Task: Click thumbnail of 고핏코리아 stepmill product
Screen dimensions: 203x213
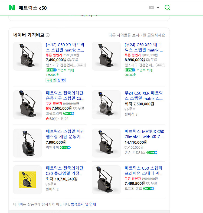Action: pyautogui.click(x=27, y=104)
